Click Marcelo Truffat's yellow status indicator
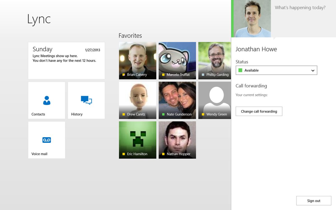The image size is (336, 210). [x=163, y=75]
